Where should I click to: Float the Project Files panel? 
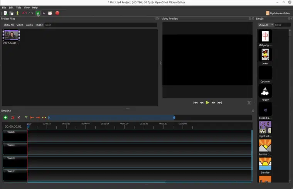tap(156, 19)
